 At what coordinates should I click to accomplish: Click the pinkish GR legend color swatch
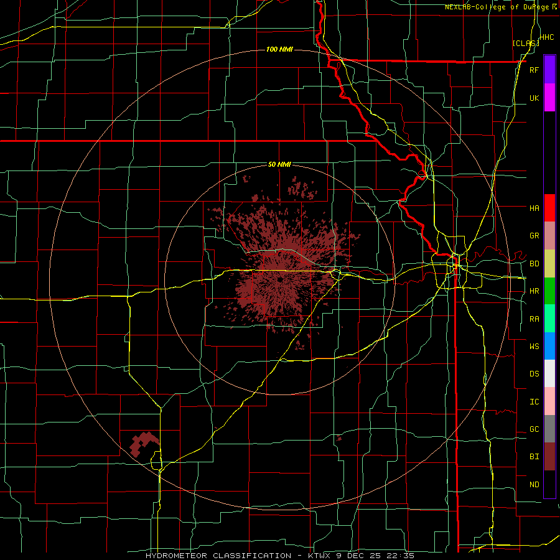click(549, 236)
